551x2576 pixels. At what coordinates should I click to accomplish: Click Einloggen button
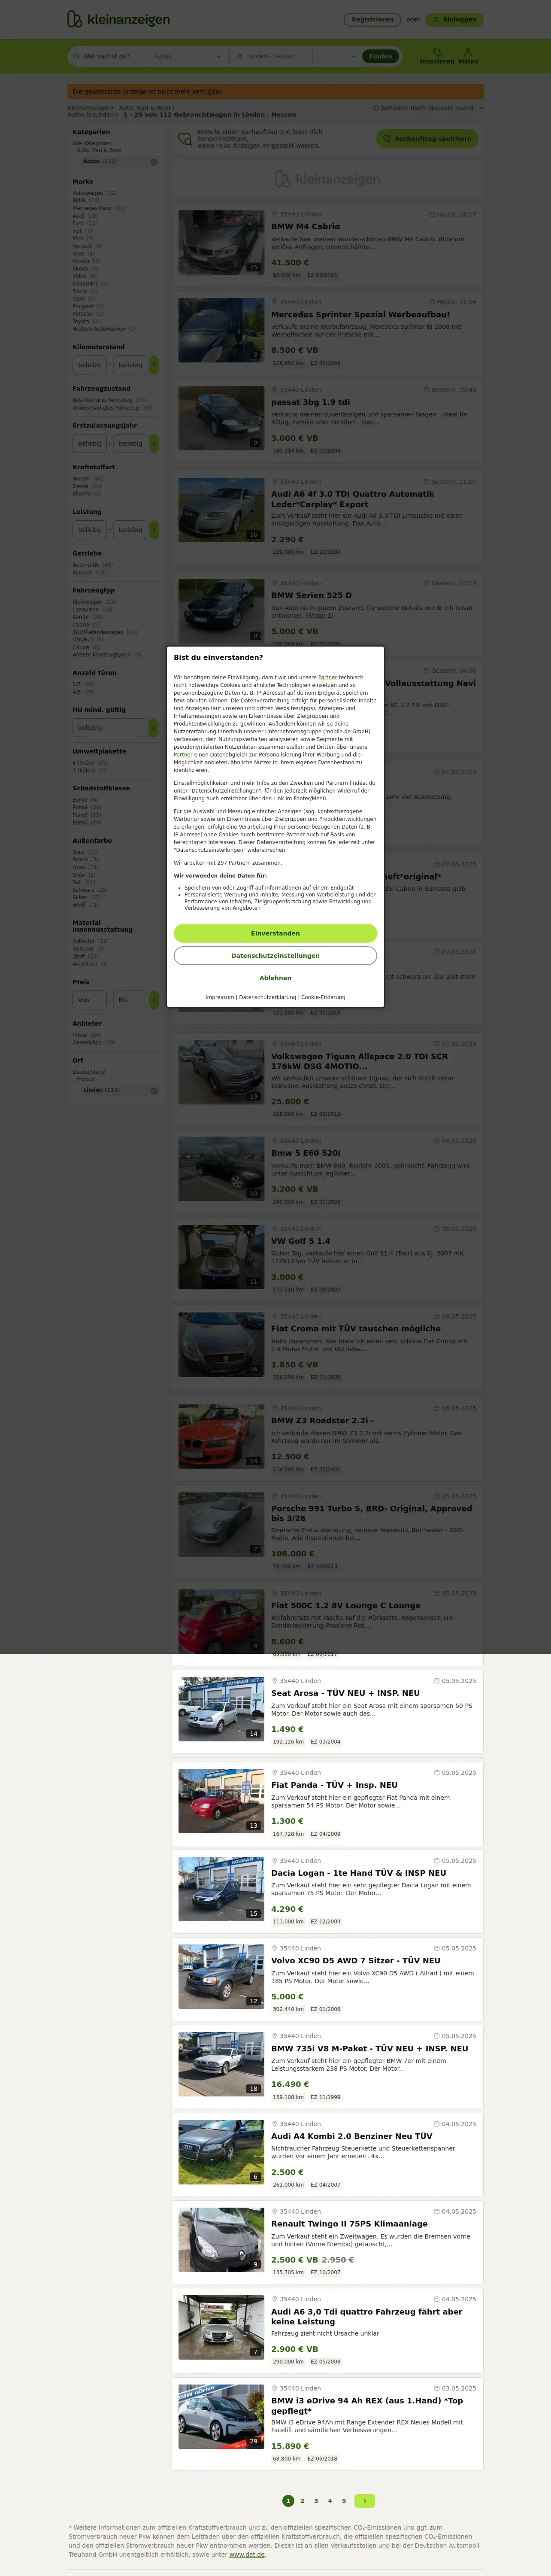(x=454, y=19)
